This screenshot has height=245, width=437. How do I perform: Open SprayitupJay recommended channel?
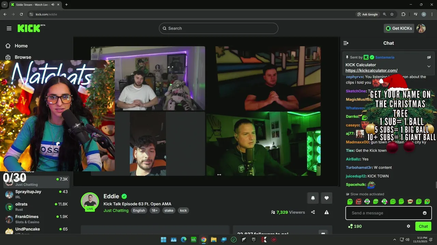point(37,194)
